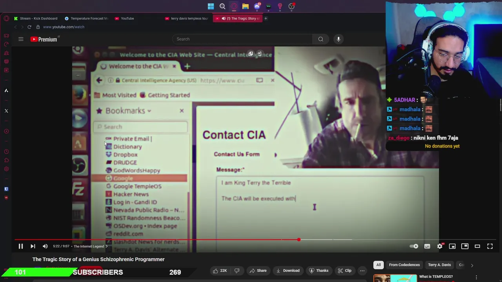Screen dimensions: 502x282
Task: Open options for 'What is TEMPLEOS?' video
Action: point(477,277)
